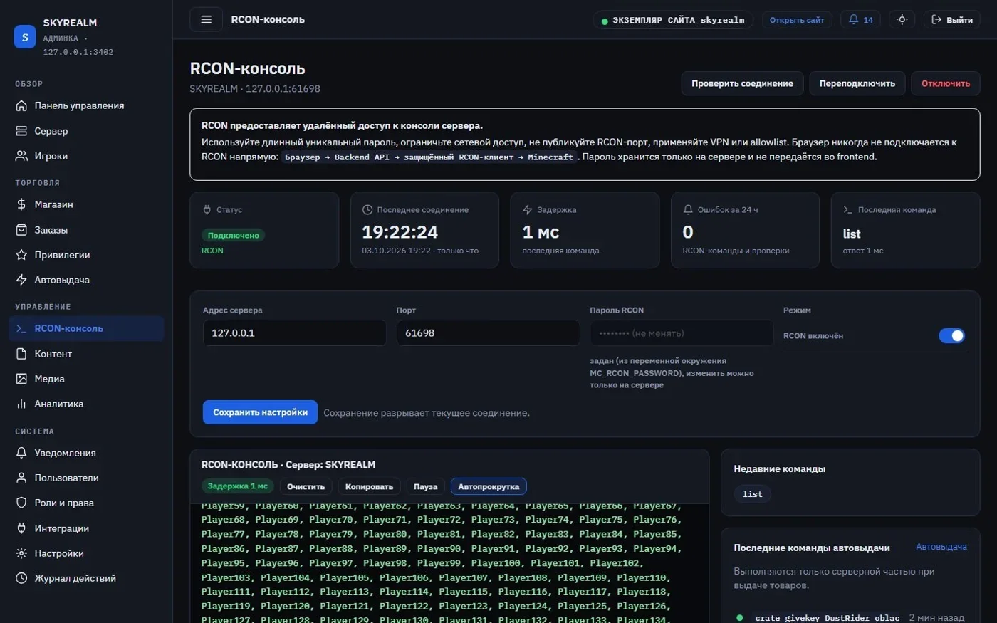The width and height of the screenshot is (997, 623).
Task: Click the Медиа image icon
Action: [x=21, y=379]
